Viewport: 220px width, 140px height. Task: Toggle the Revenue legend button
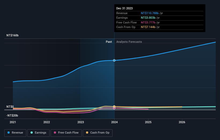[x=15, y=133]
